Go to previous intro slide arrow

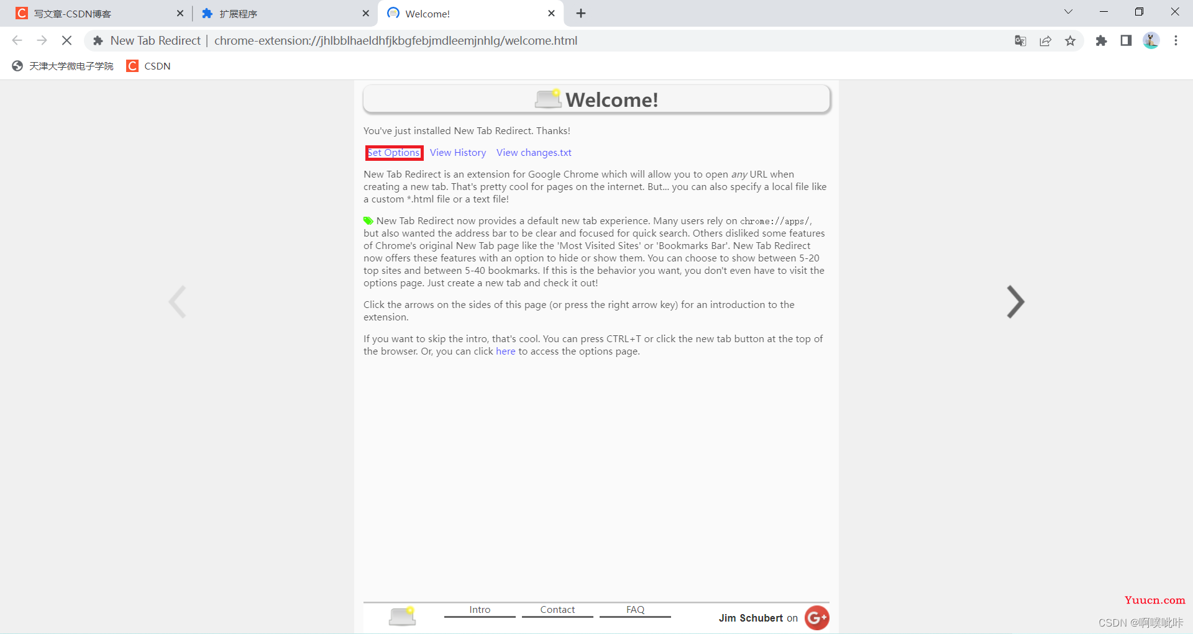click(x=178, y=302)
